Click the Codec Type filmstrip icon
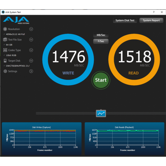The height and width of the screenshot is (166, 166). (5, 50)
